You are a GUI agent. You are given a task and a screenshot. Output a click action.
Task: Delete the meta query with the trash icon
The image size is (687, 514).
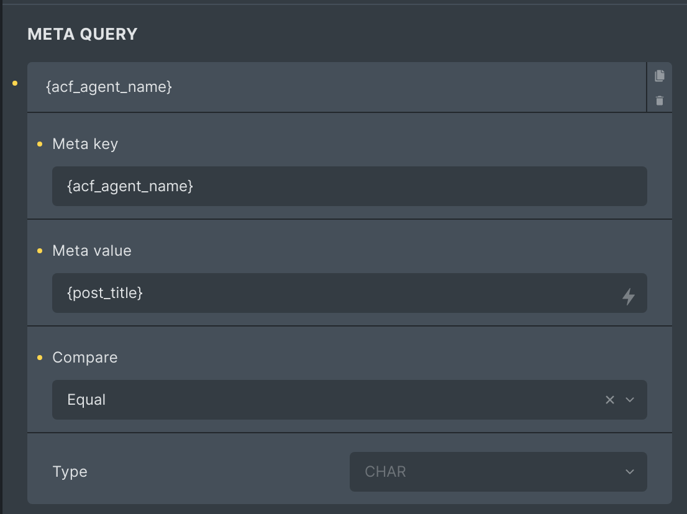point(660,101)
